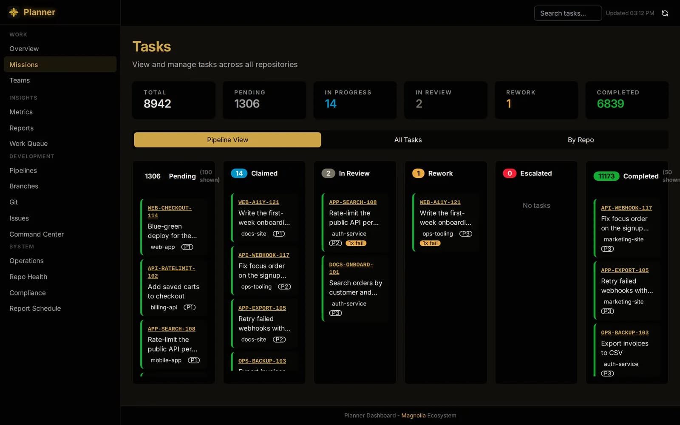Screen dimensions: 680x425
Task: Open Missions in the sidebar
Action: 60,65
